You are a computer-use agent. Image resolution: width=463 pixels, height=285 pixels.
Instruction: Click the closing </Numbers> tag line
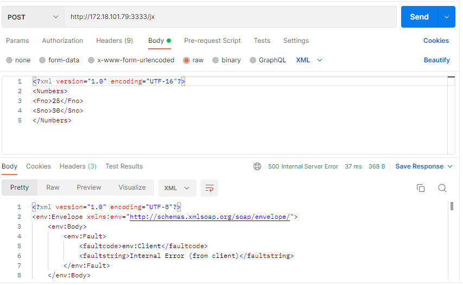pyautogui.click(x=52, y=120)
